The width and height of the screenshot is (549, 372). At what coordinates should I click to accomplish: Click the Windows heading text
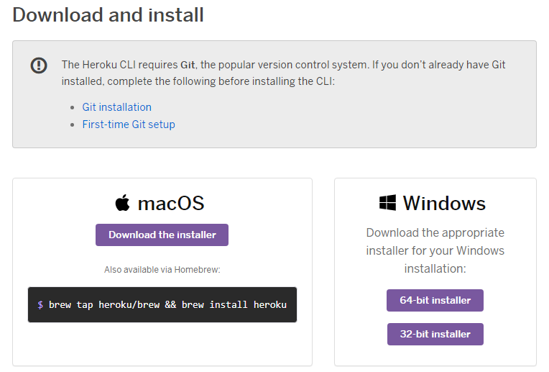(x=444, y=204)
